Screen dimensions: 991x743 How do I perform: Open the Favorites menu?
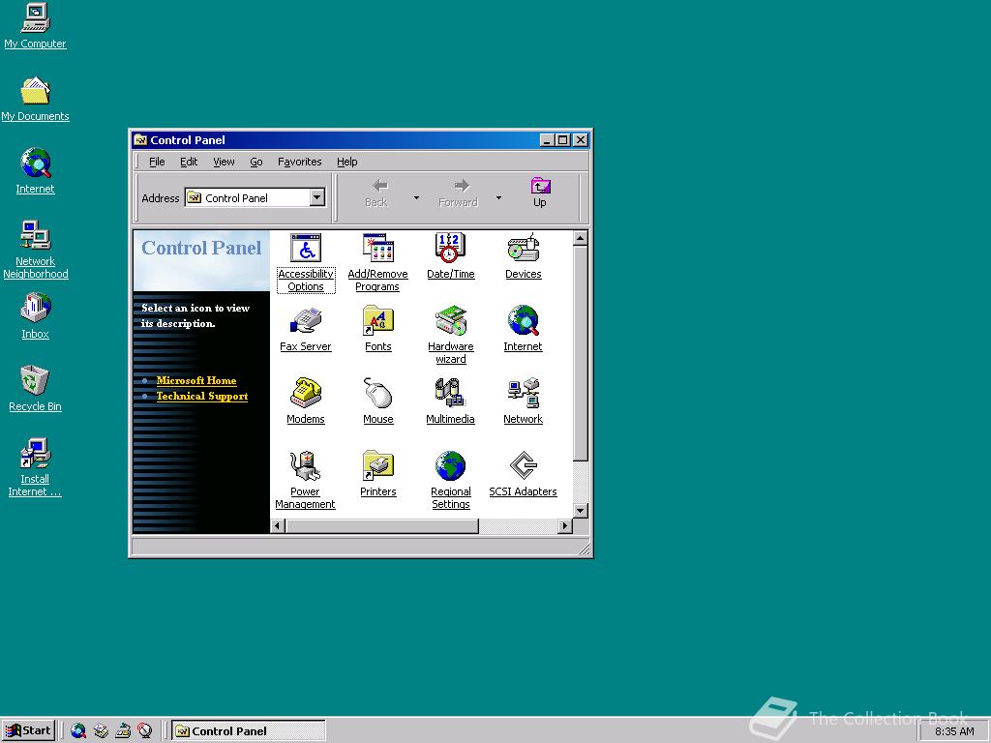(299, 162)
